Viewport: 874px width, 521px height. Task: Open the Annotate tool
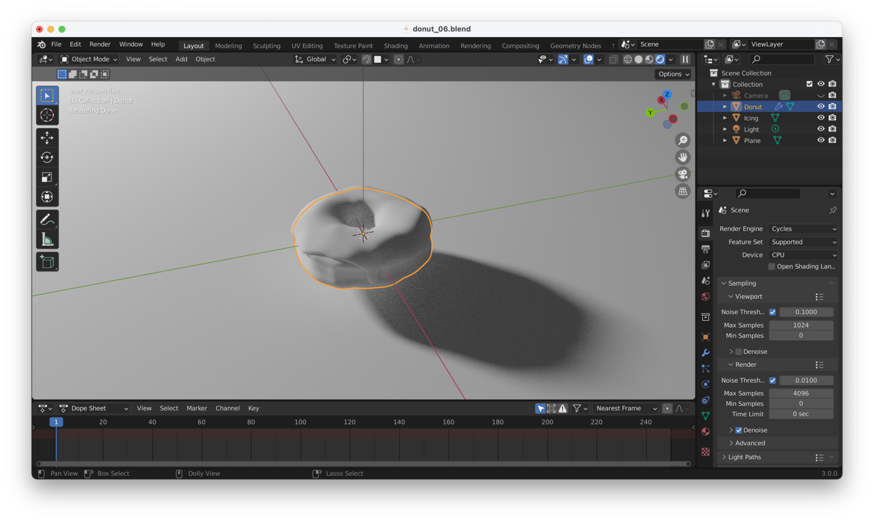click(x=47, y=218)
